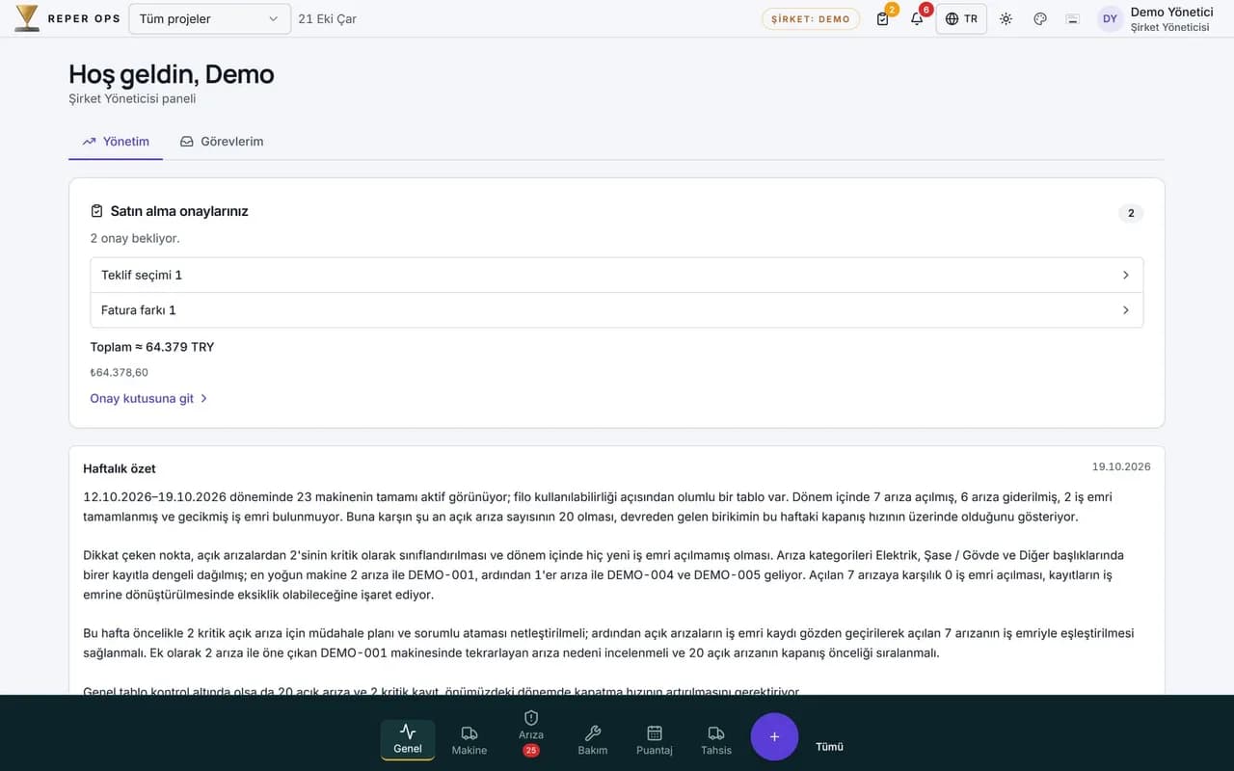Click the ŞİRKET: DEMO badge

(x=811, y=18)
